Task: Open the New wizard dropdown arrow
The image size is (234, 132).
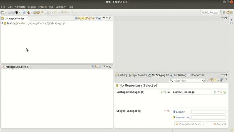Action: point(6,12)
